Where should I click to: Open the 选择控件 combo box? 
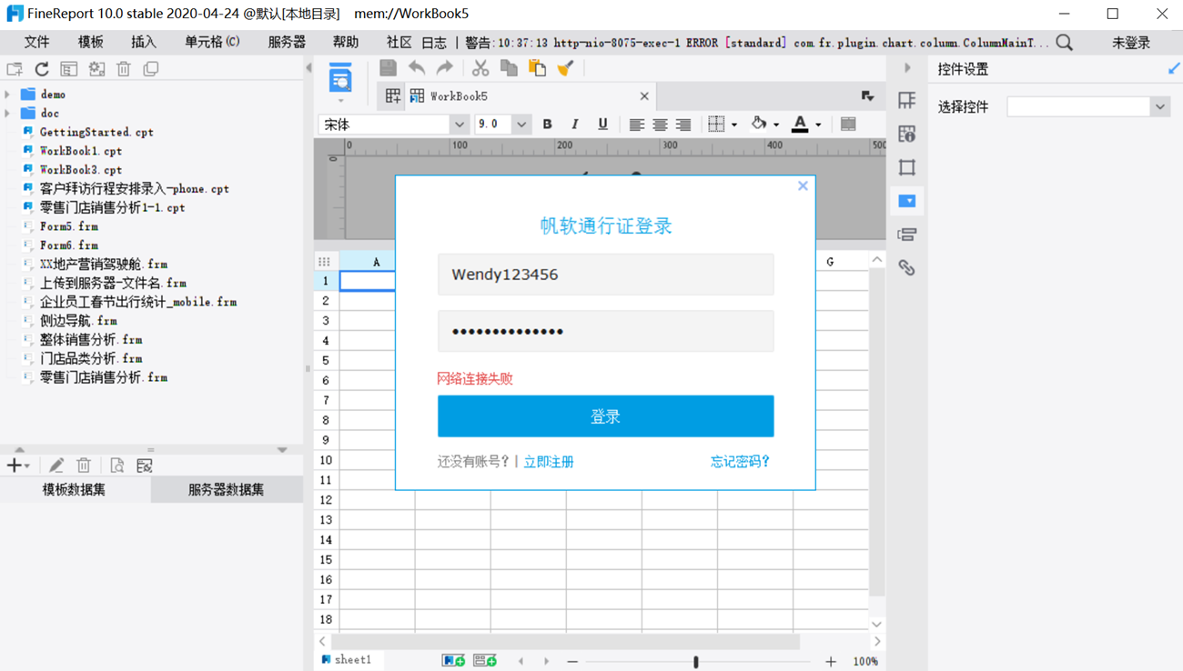(1087, 107)
